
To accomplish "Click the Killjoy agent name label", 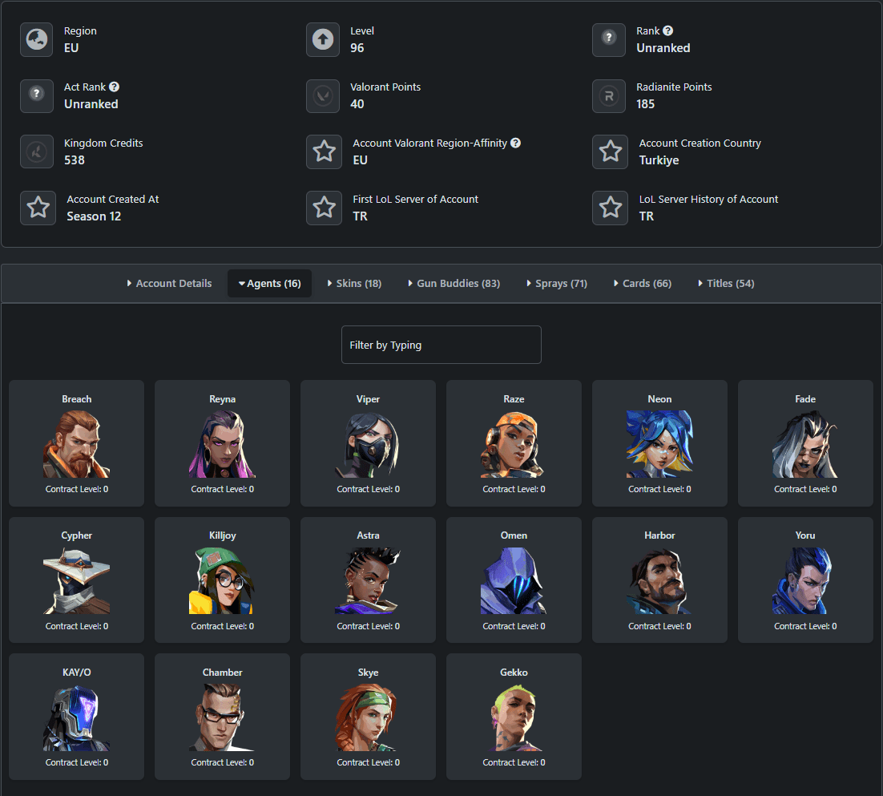I will pos(223,535).
